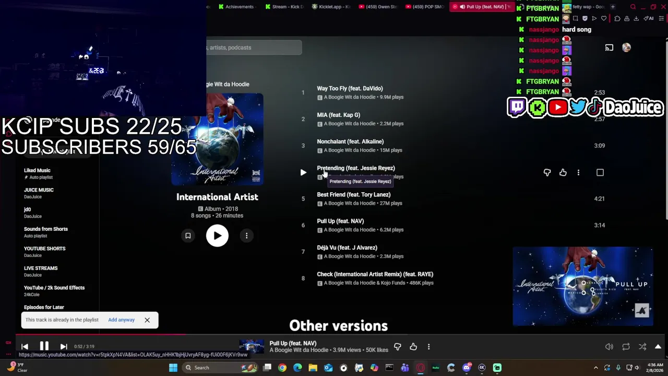The image size is (668, 376).
Task: Open the Windows Start menu
Action: (x=173, y=368)
